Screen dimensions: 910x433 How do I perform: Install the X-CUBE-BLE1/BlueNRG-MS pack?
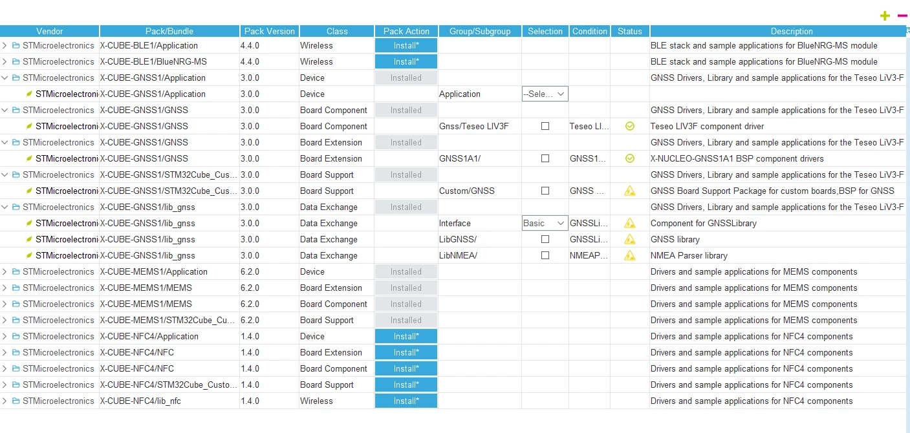point(406,61)
